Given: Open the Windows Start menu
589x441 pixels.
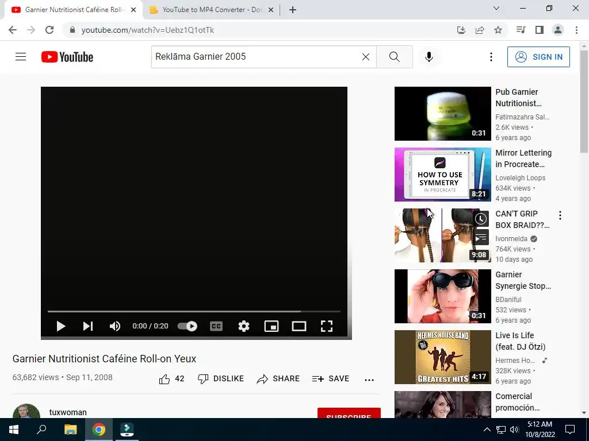Looking at the screenshot, I should [14, 430].
